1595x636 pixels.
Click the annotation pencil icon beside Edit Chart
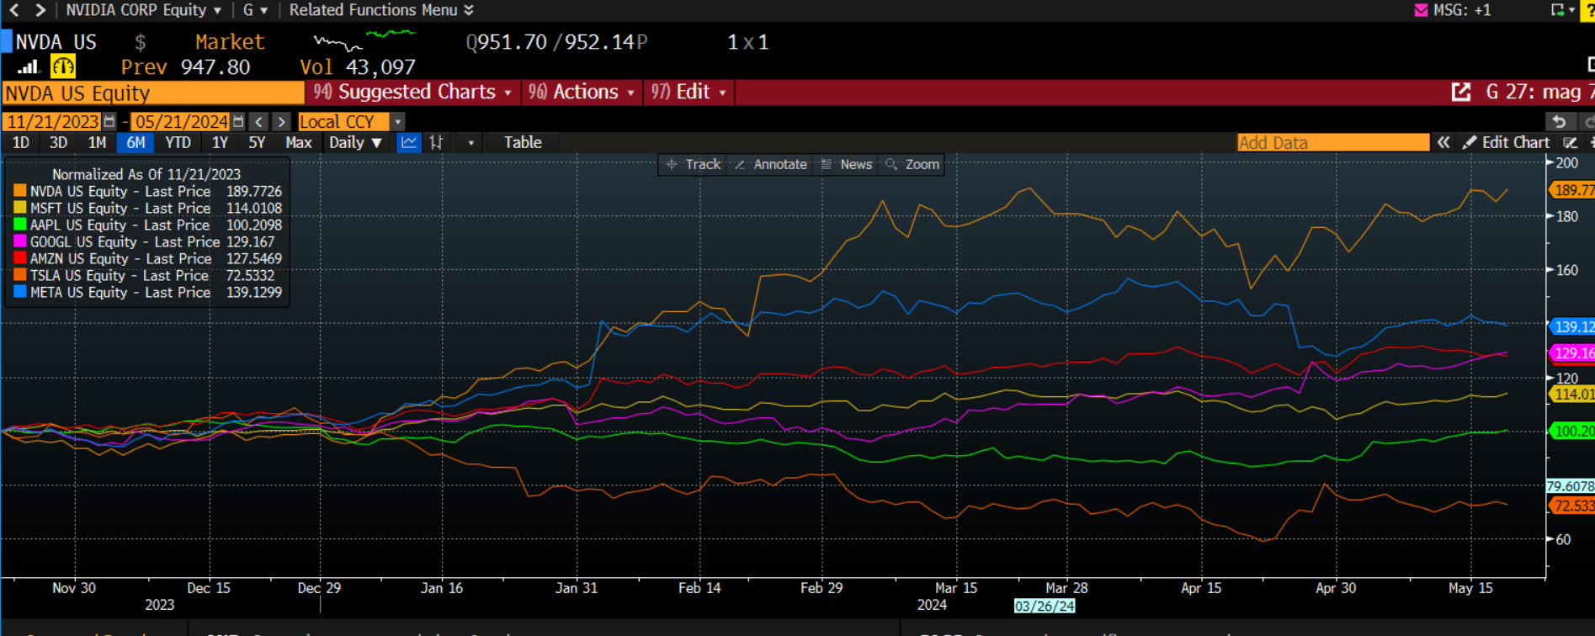(x=1570, y=143)
